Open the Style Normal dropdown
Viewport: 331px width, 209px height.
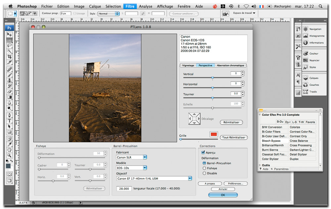coord(109,14)
